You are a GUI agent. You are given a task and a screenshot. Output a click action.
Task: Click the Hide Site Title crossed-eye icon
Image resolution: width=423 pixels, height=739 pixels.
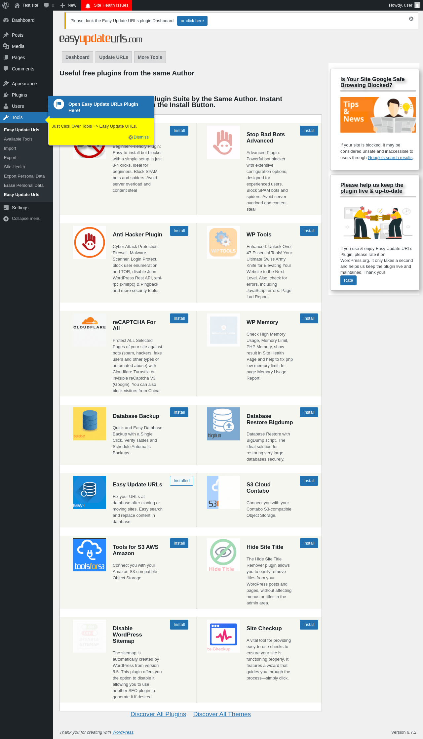(x=223, y=555)
